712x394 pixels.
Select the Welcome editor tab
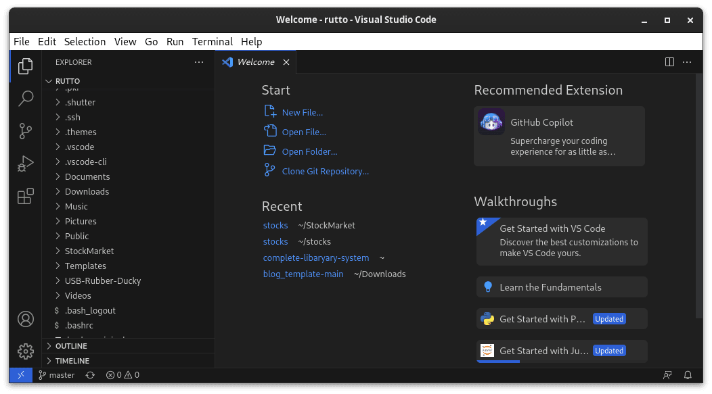(256, 62)
